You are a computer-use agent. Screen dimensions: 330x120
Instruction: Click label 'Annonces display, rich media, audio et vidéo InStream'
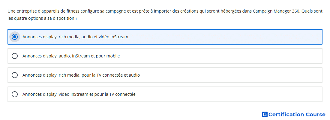coord(75,37)
